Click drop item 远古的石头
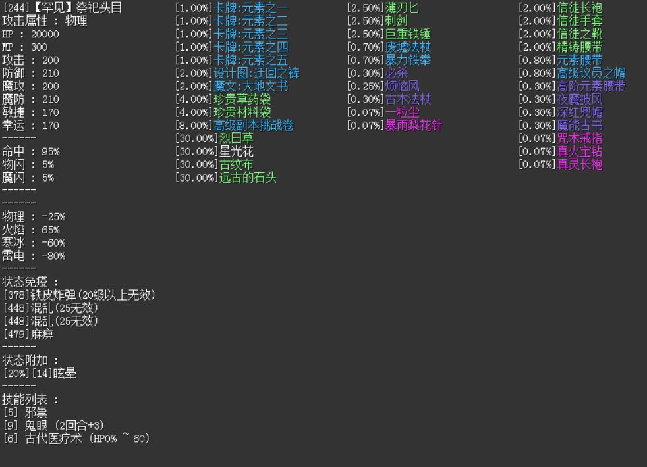The height and width of the screenshot is (467, 647). coord(248,178)
